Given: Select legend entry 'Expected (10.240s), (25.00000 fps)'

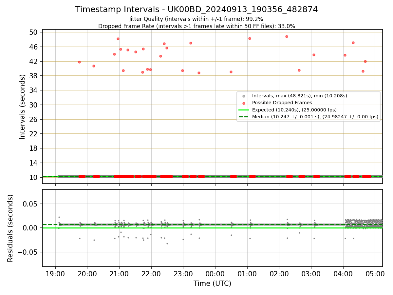Looking at the screenshot, I should point(294,110).
